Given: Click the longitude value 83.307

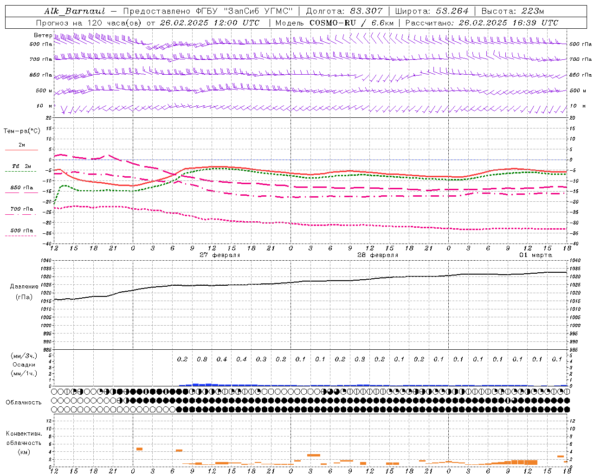Looking at the screenshot, I should click(366, 11).
